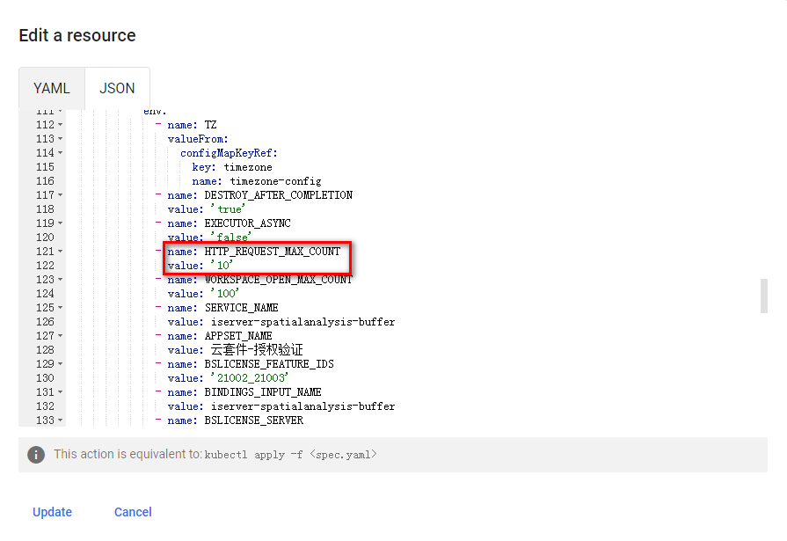Collapse the fold arrow at line 121
Image resolution: width=787 pixels, height=541 pixels.
pos(60,252)
